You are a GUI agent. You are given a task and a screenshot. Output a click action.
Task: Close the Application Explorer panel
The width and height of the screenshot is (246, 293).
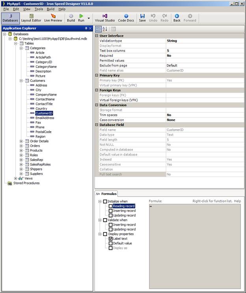(x=90, y=28)
